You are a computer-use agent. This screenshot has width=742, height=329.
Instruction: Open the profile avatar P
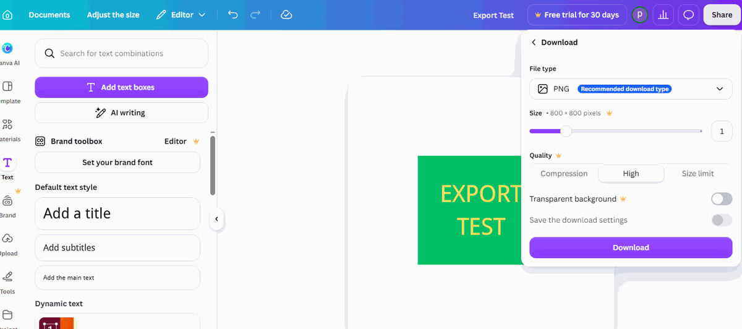[x=639, y=15]
